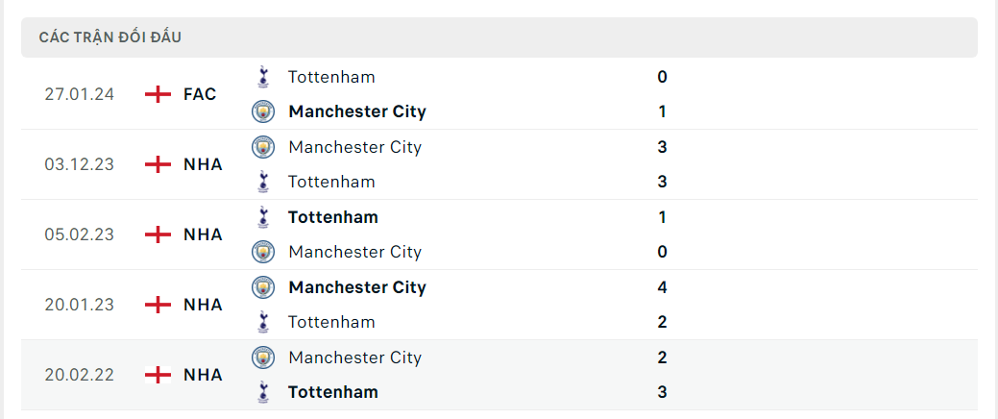Select bold Manchester City in FAC match
The image size is (998, 419).
[x=357, y=111]
